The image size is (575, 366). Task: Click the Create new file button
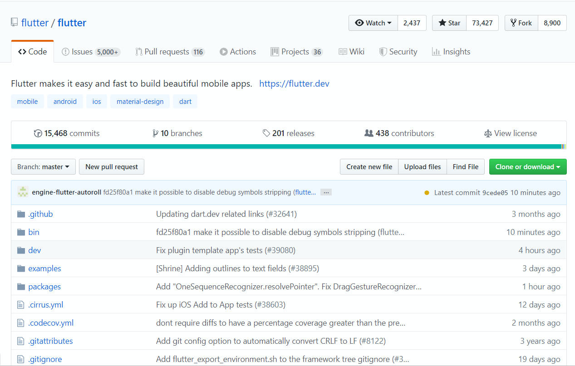[369, 167]
